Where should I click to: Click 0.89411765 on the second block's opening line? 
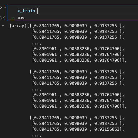tap(47, 72)
